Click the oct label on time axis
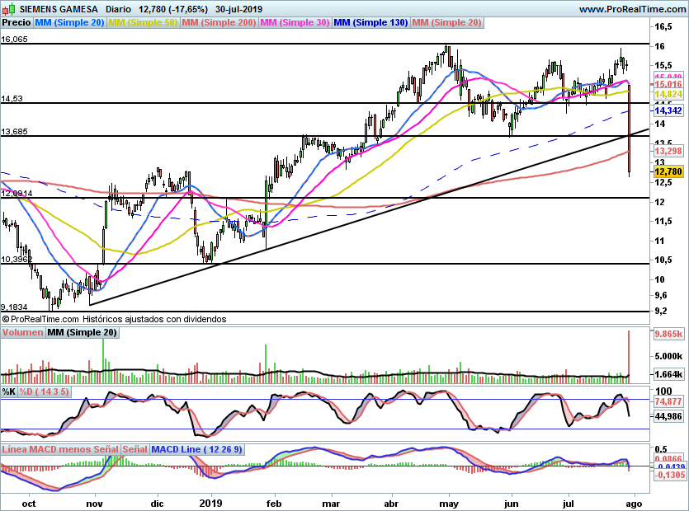 tap(29, 504)
